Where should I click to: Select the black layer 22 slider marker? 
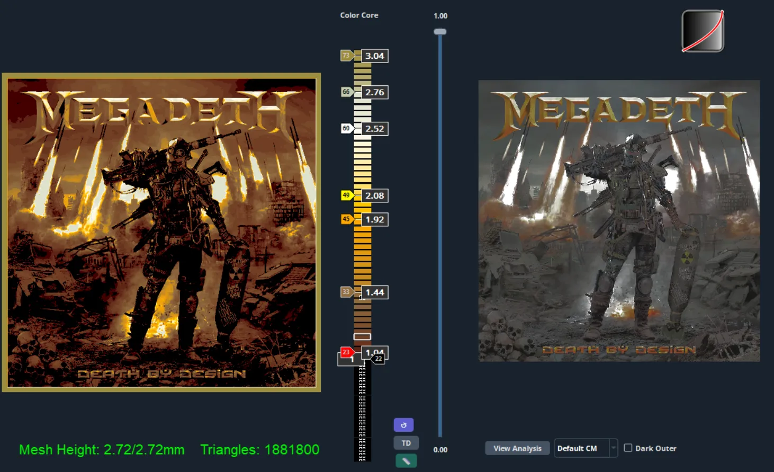tap(378, 359)
